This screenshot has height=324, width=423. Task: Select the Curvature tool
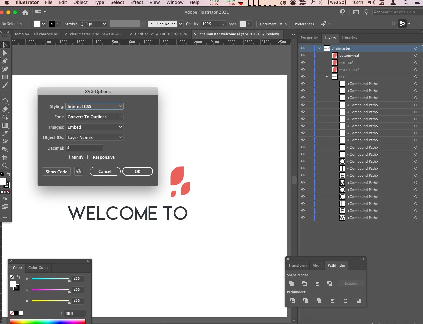(5, 69)
